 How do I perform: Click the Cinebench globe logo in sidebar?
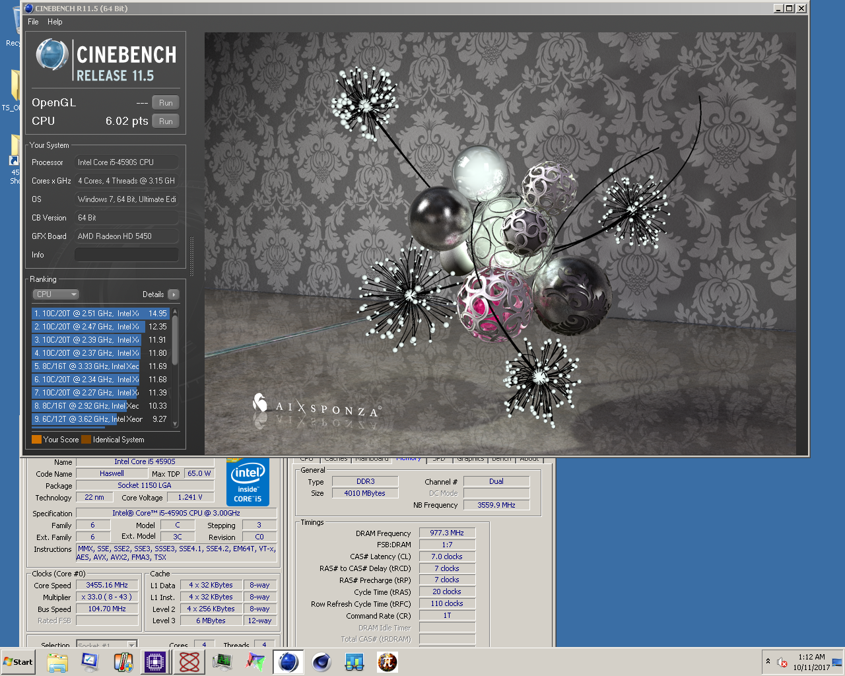click(51, 54)
